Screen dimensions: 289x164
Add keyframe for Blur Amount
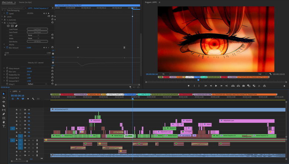(x=46, y=47)
